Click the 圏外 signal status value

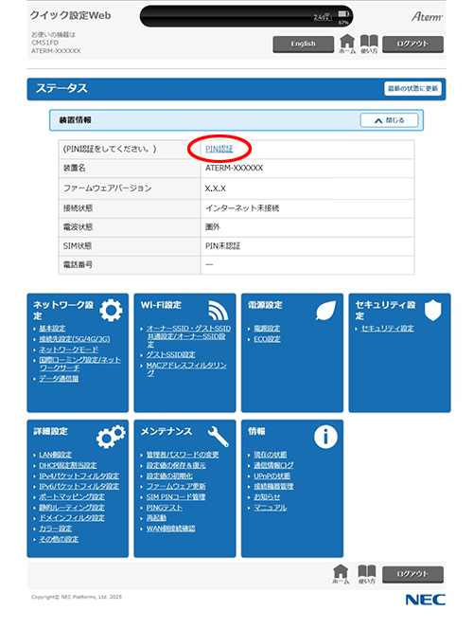(213, 227)
